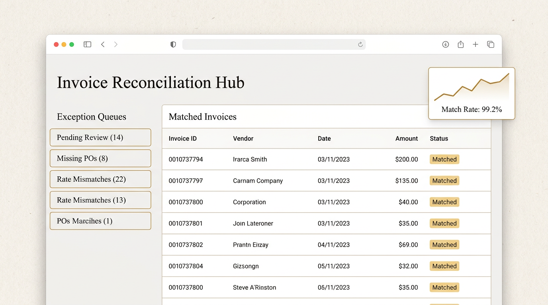The height and width of the screenshot is (305, 548).
Task: Show tab overview icon
Action: click(x=491, y=44)
